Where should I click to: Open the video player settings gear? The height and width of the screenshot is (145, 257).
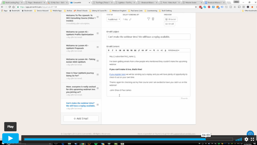(246, 139)
